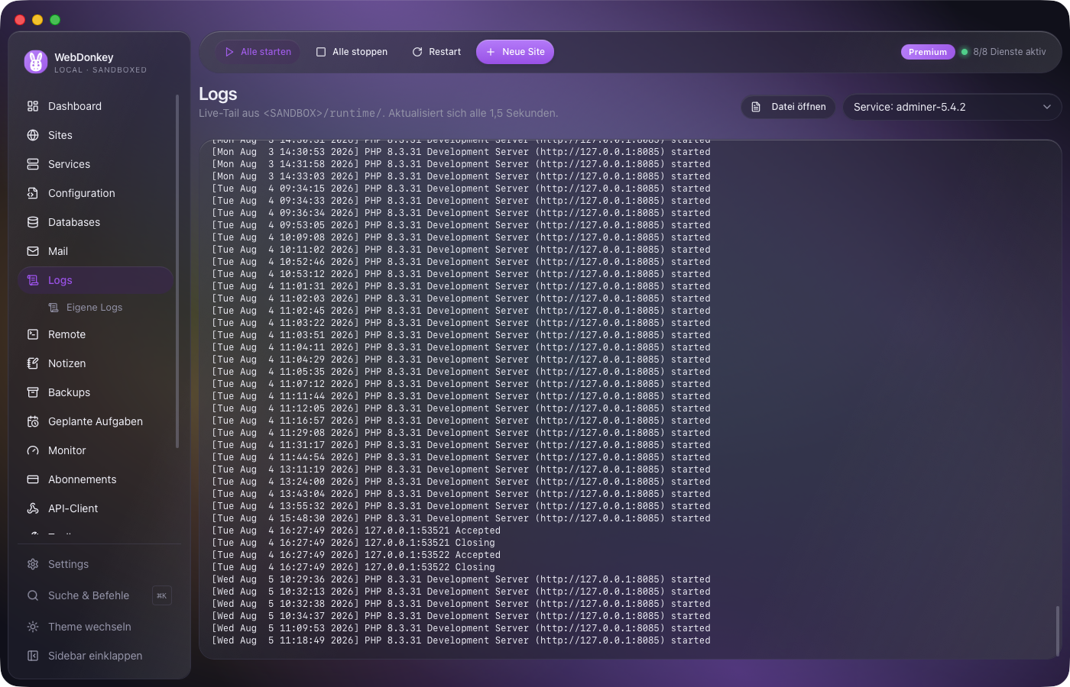The width and height of the screenshot is (1070, 687).
Task: Click the search magnifier icon beside Suche & Befehle
Action: (33, 595)
